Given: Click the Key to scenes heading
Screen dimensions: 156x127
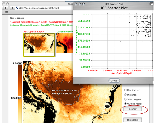Looking at the screenshot, I should (x=17, y=18).
